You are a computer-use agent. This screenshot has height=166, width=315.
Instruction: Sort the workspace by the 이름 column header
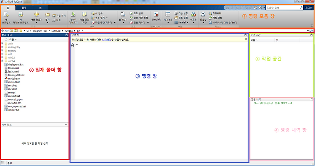tap(262, 40)
